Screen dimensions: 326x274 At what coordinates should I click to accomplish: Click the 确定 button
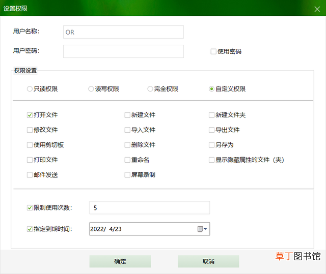click(x=120, y=261)
